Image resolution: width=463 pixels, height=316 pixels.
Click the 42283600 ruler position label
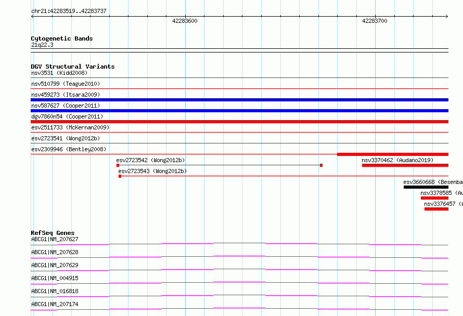(x=185, y=21)
